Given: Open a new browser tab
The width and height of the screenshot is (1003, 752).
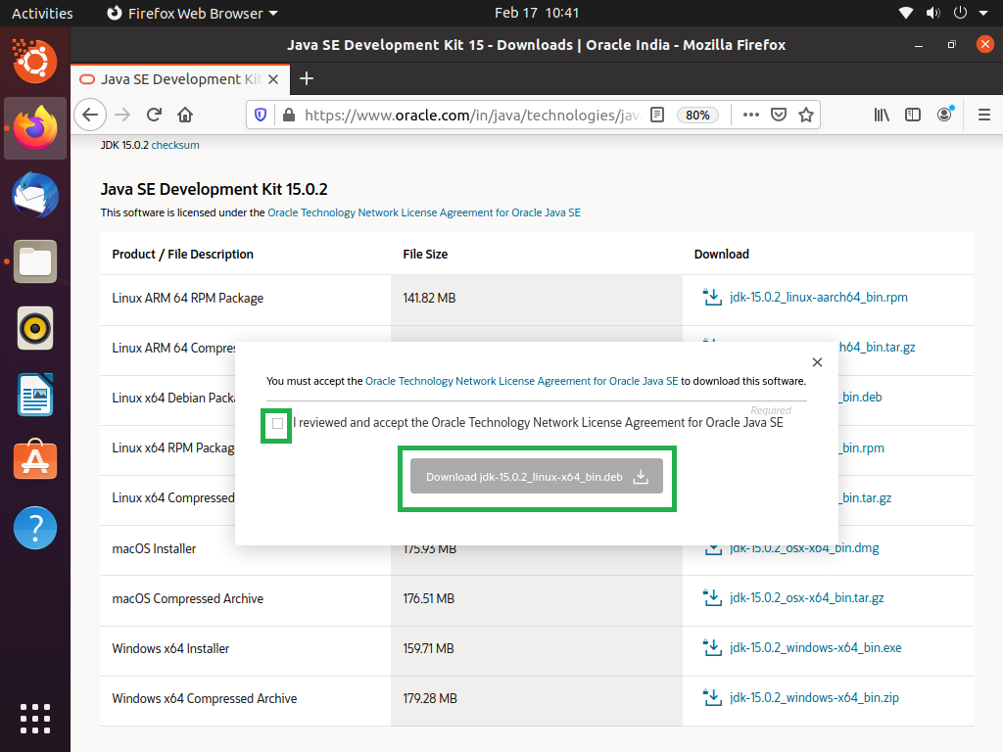Looking at the screenshot, I should [307, 78].
